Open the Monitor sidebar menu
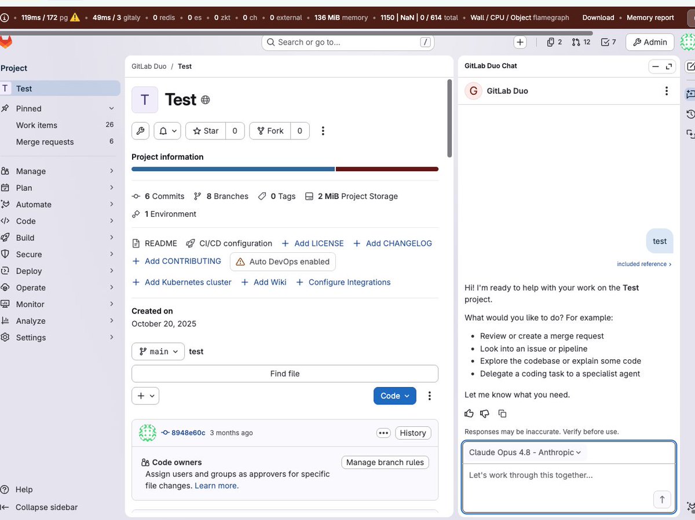 [60, 304]
